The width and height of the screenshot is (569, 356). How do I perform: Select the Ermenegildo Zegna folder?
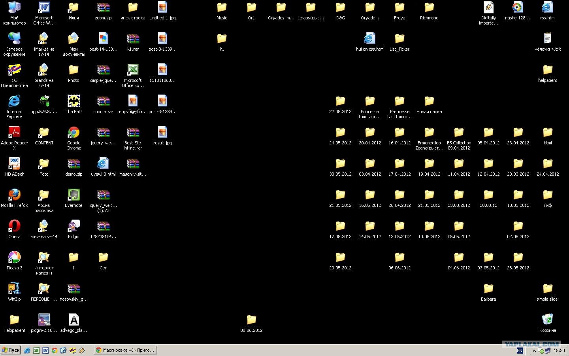tap(429, 138)
